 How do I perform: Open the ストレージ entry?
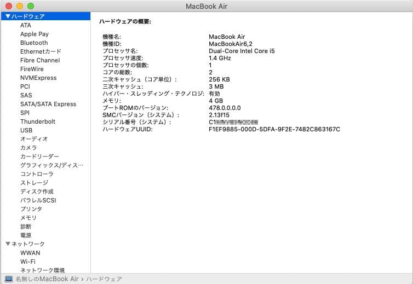[x=35, y=183]
